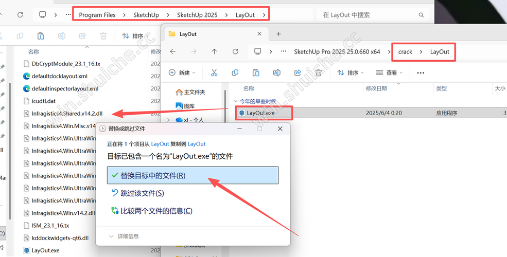
Task: Open the 查看 (View) dropdown menu
Action: [390, 73]
